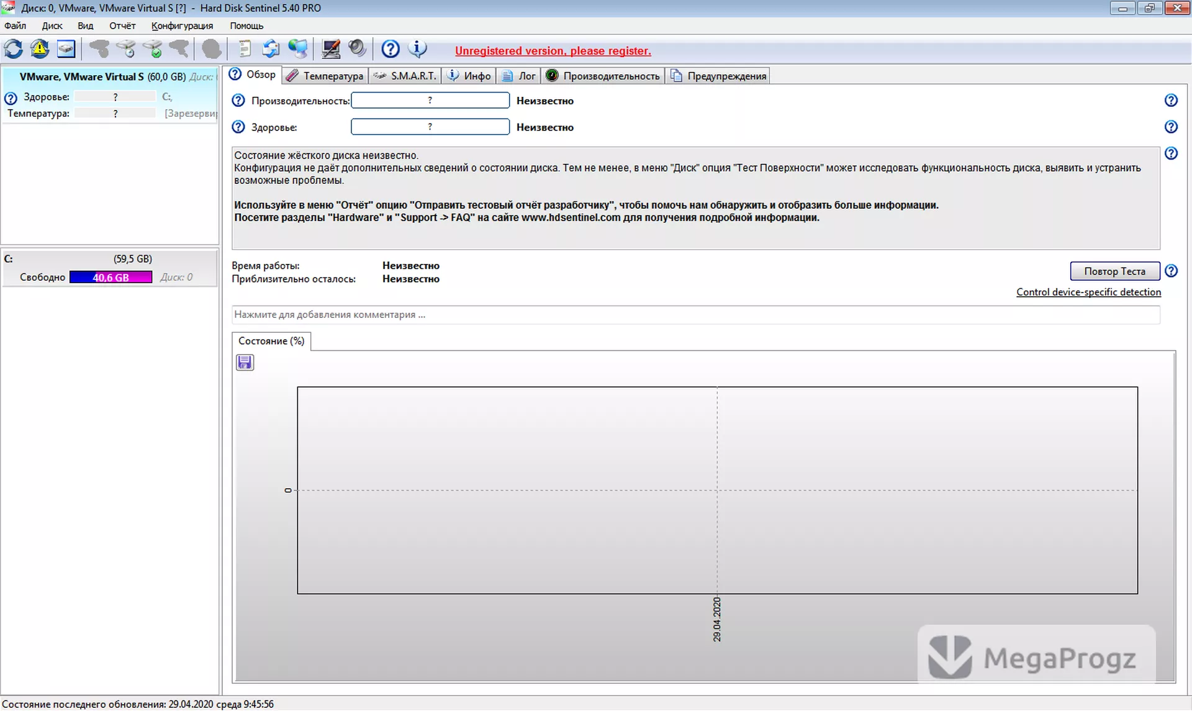Click the blue question mark help toolbar icon
The height and width of the screenshot is (711, 1192).
(x=390, y=48)
